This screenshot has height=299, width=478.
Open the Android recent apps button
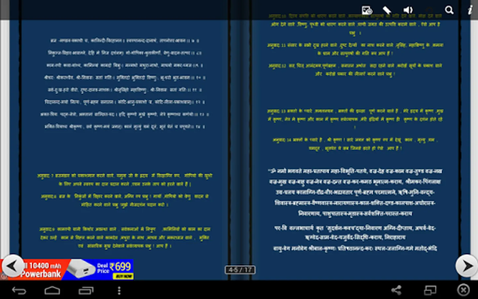click(x=86, y=291)
